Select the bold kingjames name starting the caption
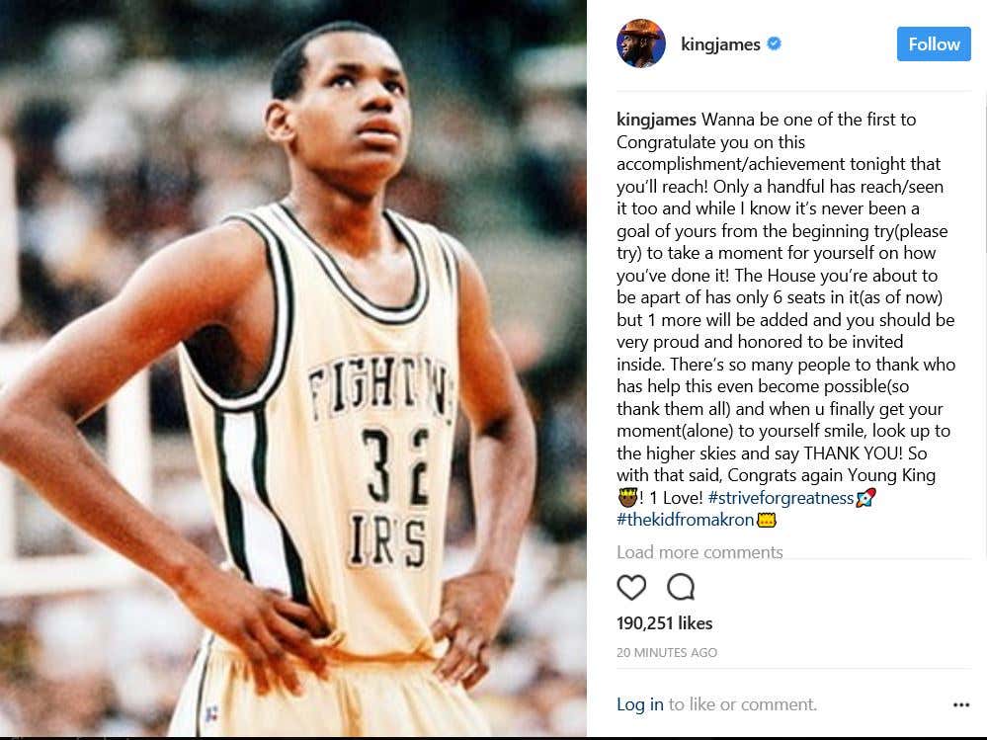987x740 pixels. 656,120
